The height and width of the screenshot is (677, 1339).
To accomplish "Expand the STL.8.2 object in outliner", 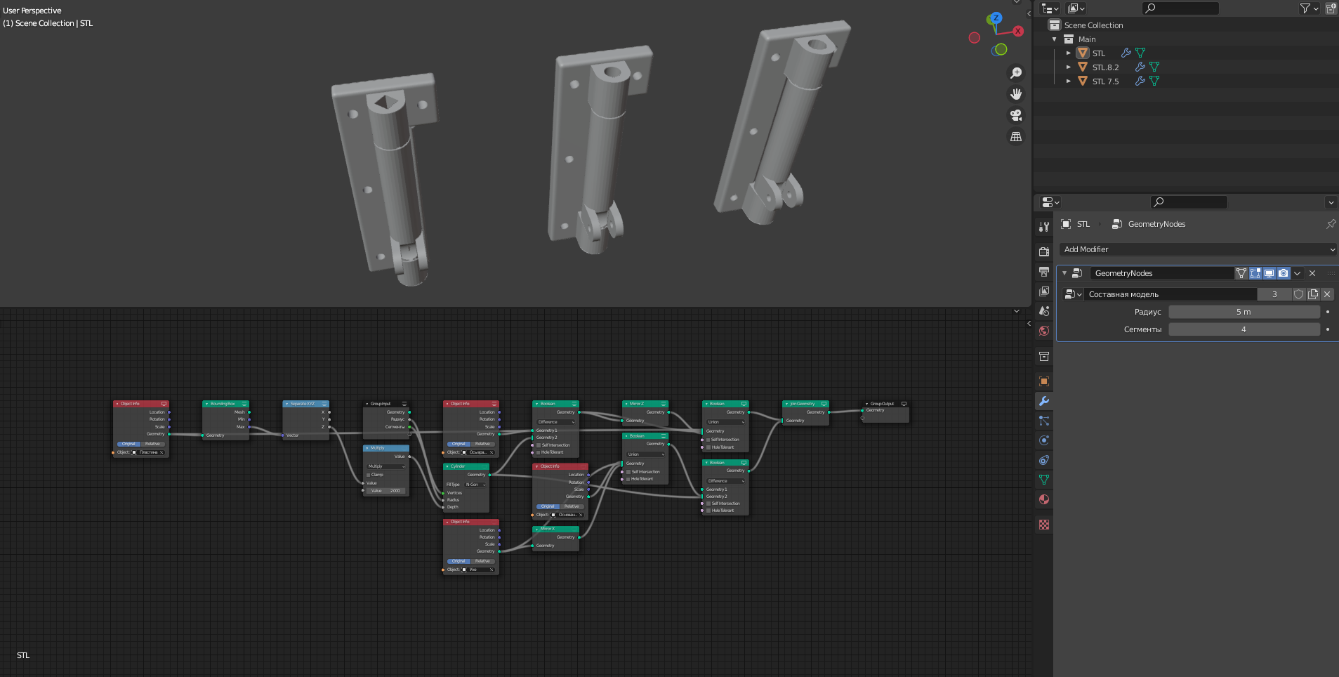I will pos(1068,67).
